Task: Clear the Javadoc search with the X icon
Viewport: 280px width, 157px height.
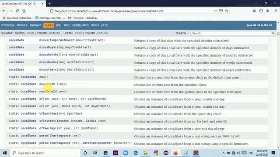Action: point(273,33)
